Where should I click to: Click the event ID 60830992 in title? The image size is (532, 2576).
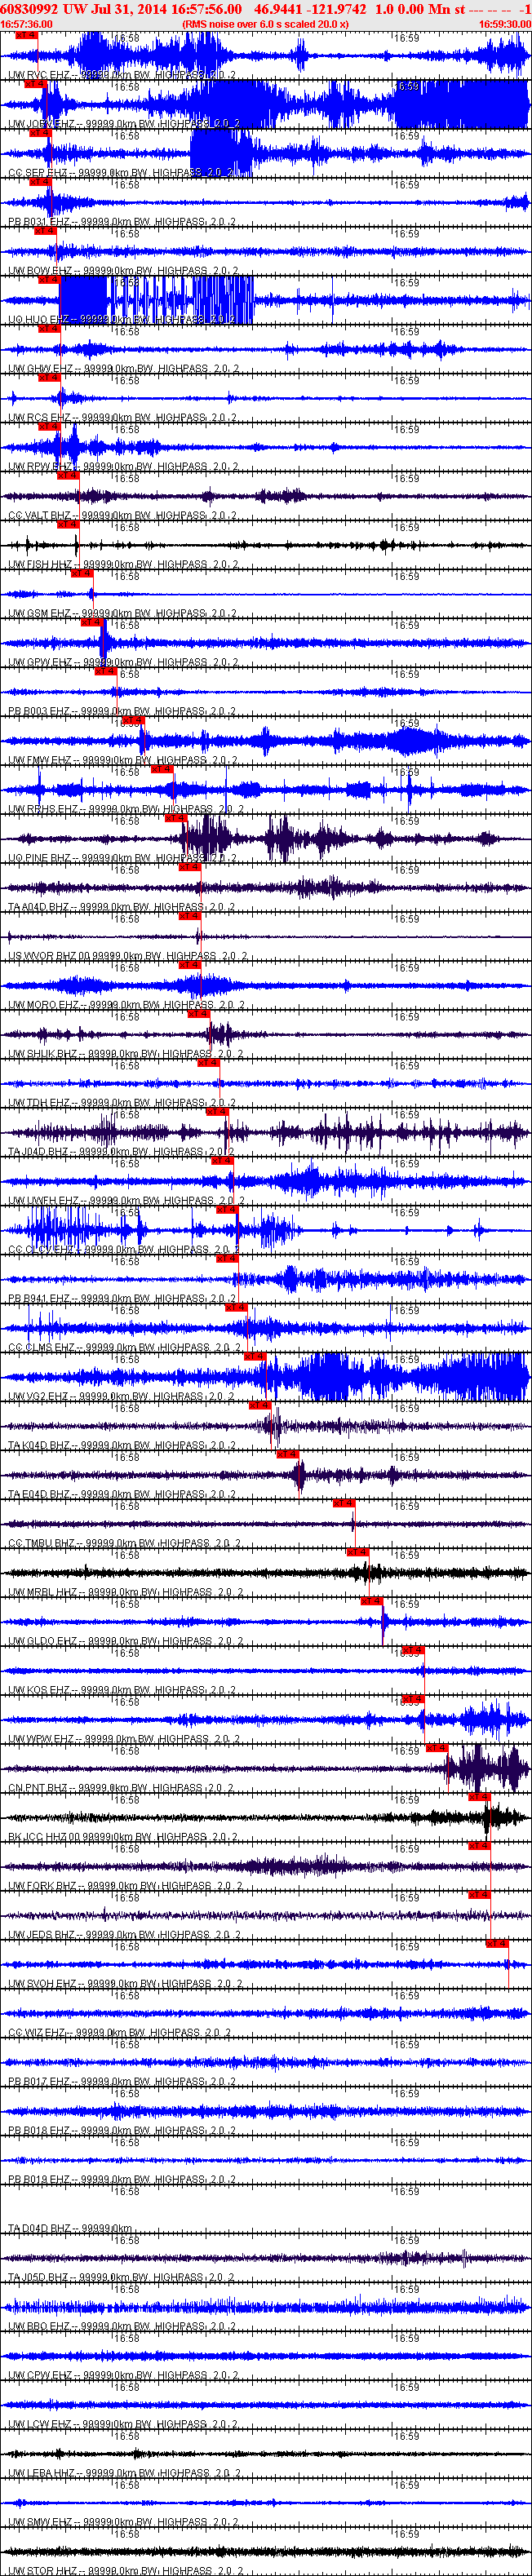pyautogui.click(x=29, y=9)
